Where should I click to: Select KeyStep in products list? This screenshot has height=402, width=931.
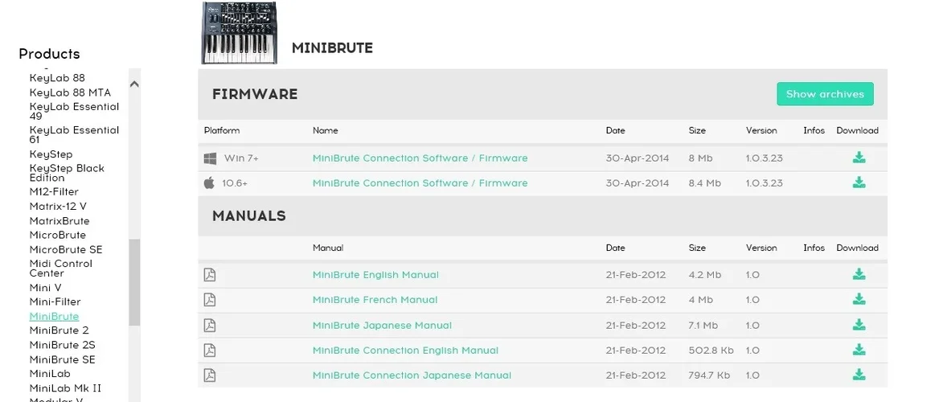point(51,154)
